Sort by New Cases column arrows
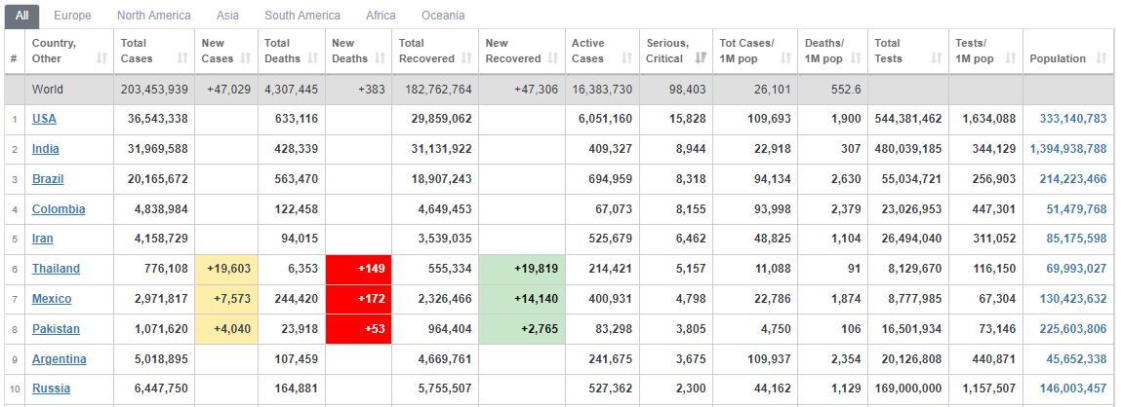Viewport: 1124px width, 407px height. pos(247,58)
